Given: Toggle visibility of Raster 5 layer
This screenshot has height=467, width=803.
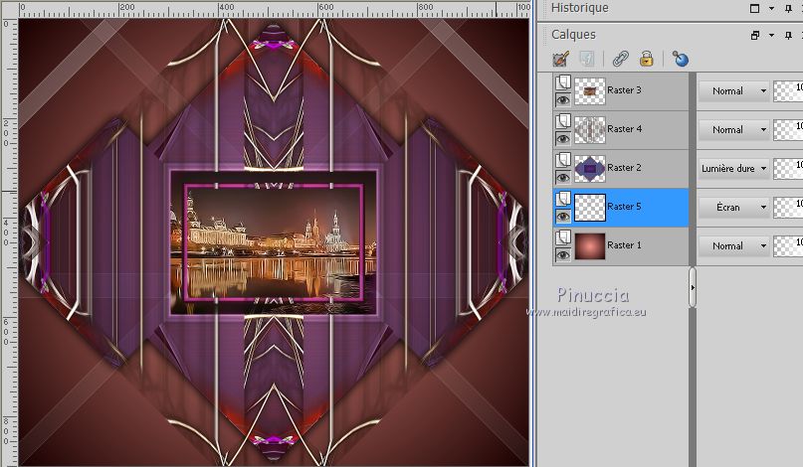Looking at the screenshot, I should [563, 217].
